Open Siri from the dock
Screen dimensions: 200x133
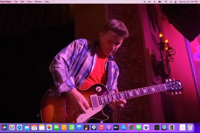click(4, 127)
